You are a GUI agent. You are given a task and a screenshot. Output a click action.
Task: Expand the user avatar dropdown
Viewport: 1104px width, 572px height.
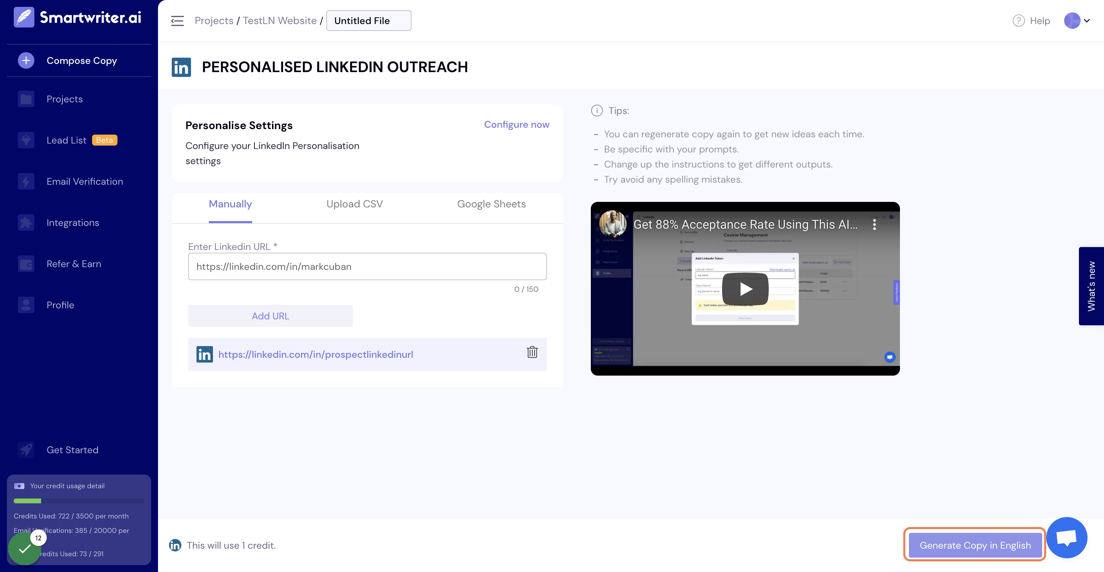[x=1077, y=21]
